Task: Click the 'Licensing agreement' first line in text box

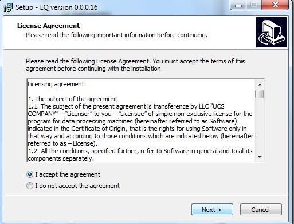Action: click(56, 84)
